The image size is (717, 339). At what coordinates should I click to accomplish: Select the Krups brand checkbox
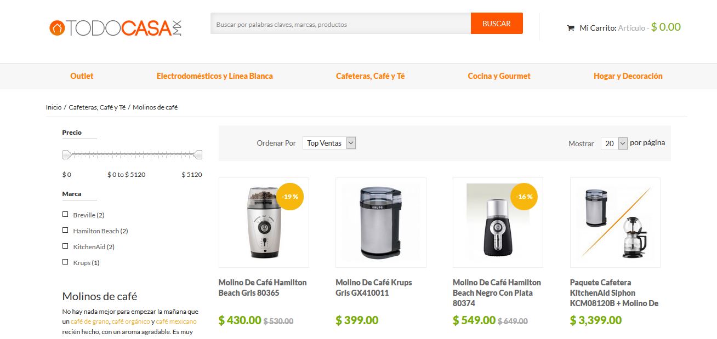pyautogui.click(x=65, y=262)
